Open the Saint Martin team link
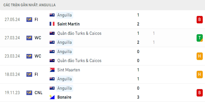Viewport: 205px width, 102px height. click(x=68, y=24)
